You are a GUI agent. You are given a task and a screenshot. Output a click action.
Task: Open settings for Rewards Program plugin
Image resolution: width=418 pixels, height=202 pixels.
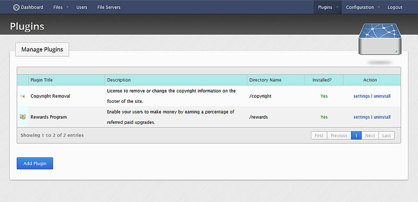click(x=361, y=117)
